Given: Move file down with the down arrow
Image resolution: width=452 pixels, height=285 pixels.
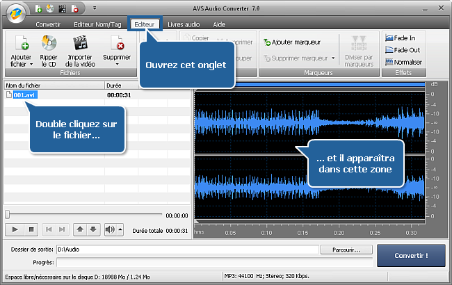Looking at the screenshot, I should pos(93,229).
